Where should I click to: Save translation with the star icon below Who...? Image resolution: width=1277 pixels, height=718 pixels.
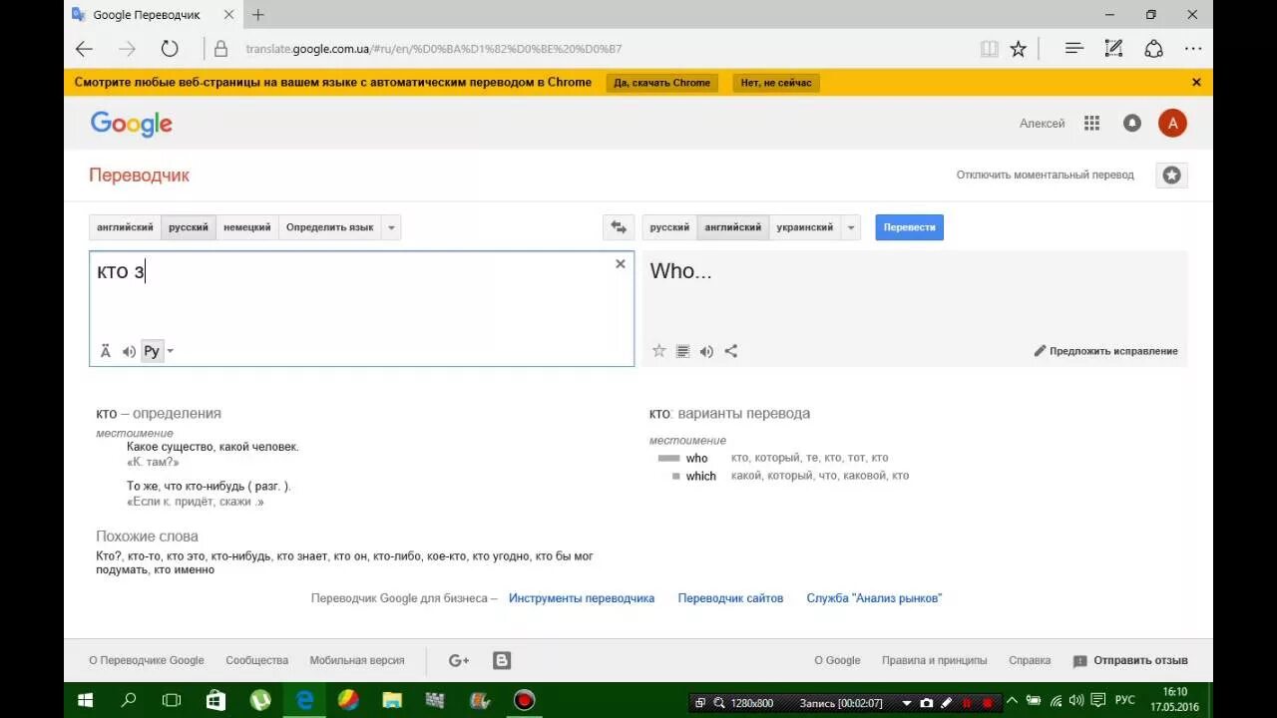658,351
